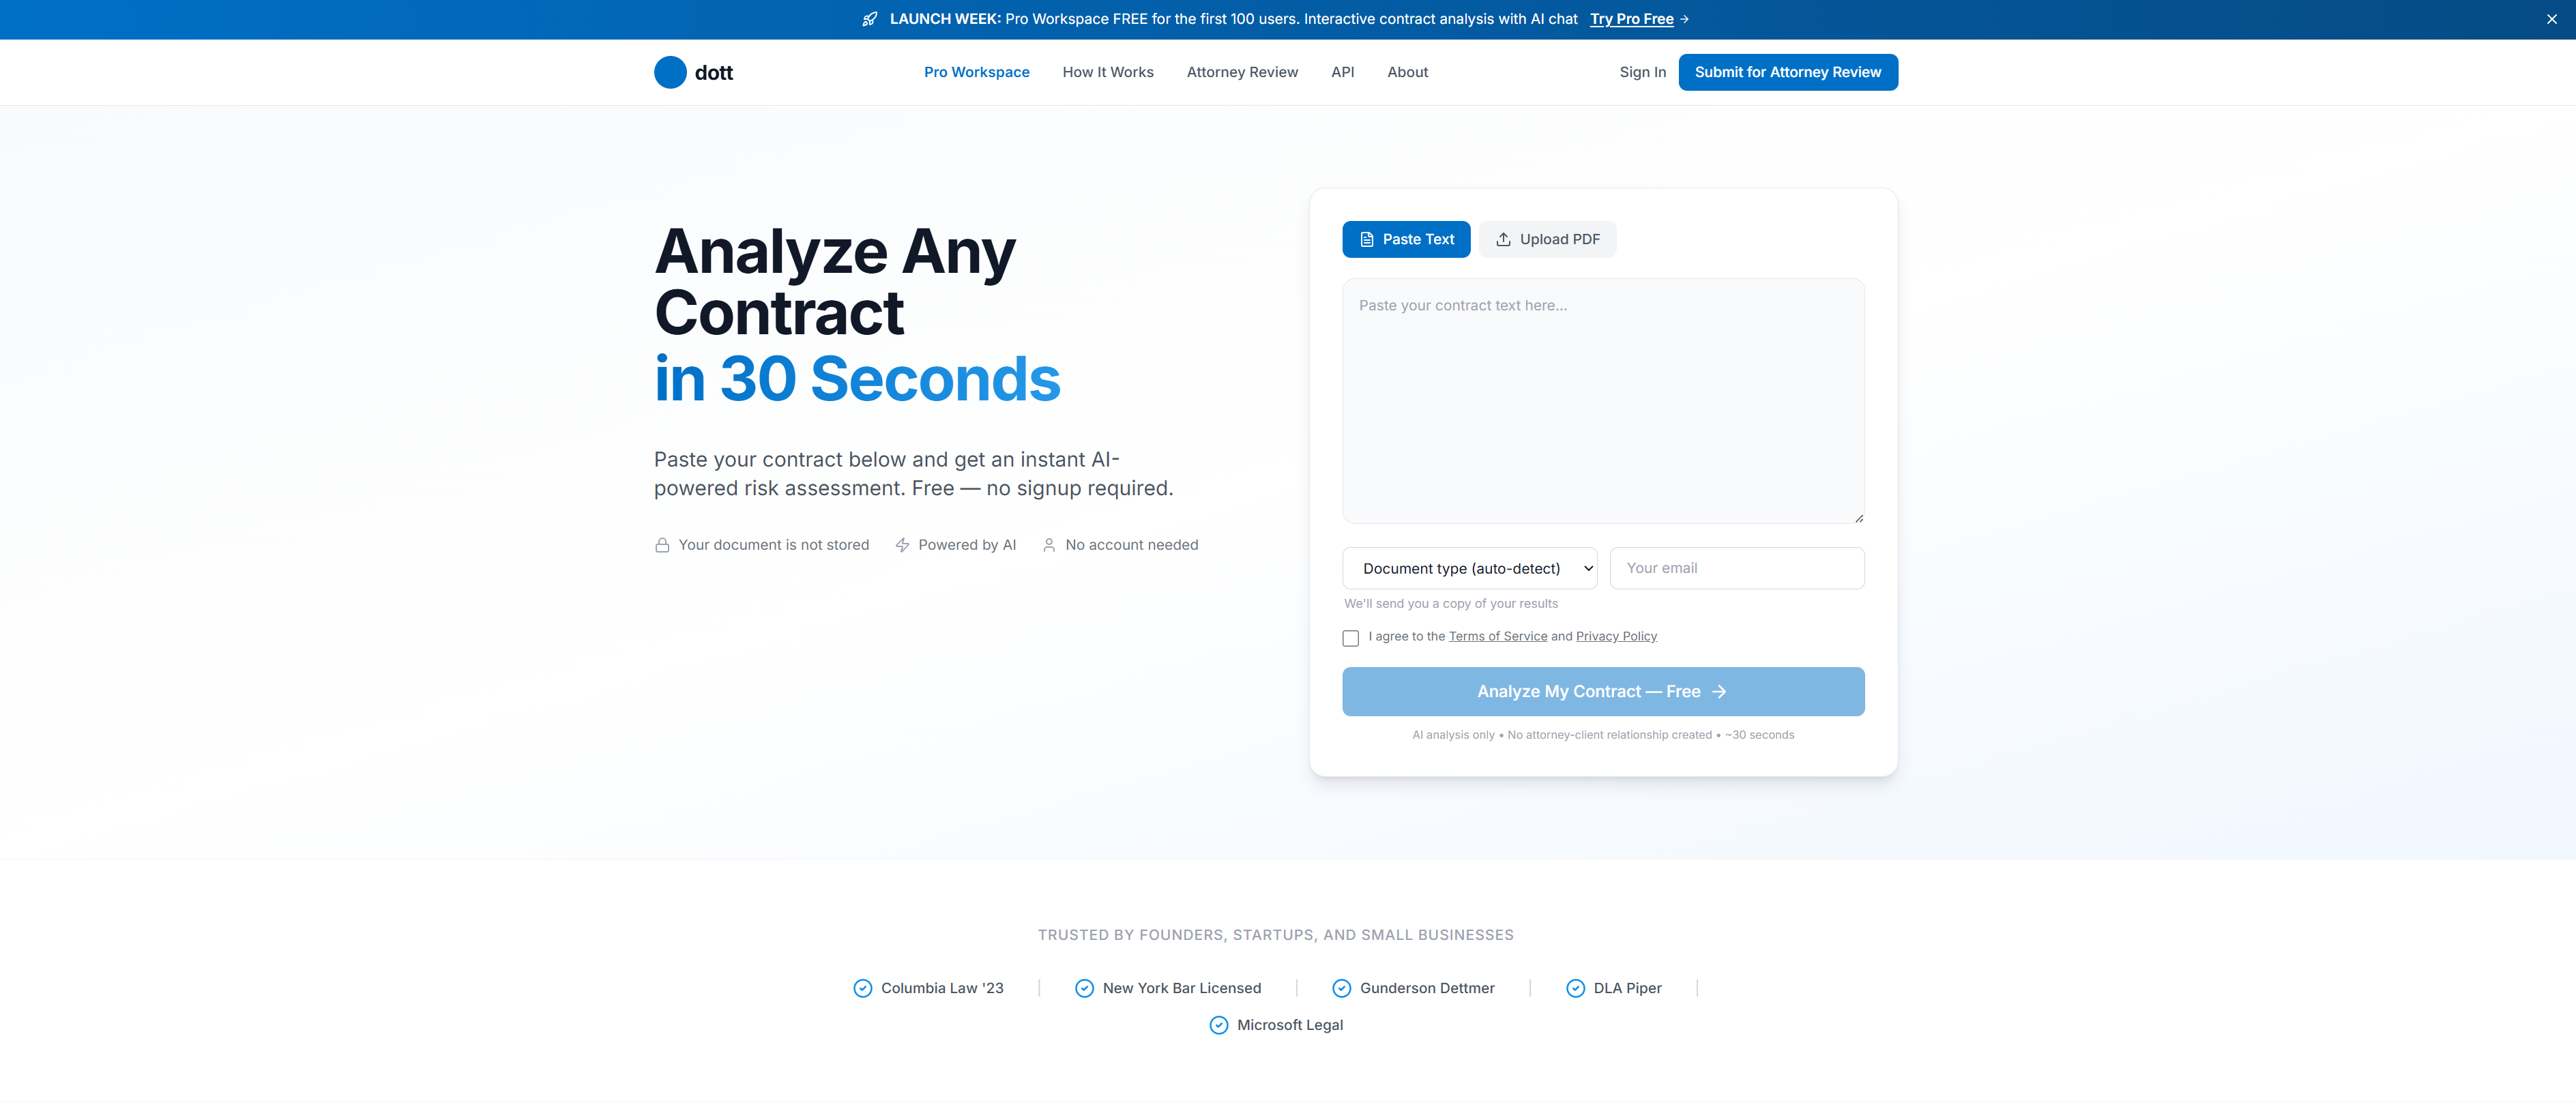Click the rocket icon in launch banner

869,19
